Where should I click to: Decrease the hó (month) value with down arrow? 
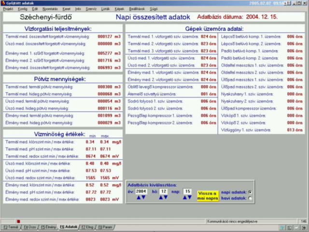pyautogui.click(x=166, y=197)
